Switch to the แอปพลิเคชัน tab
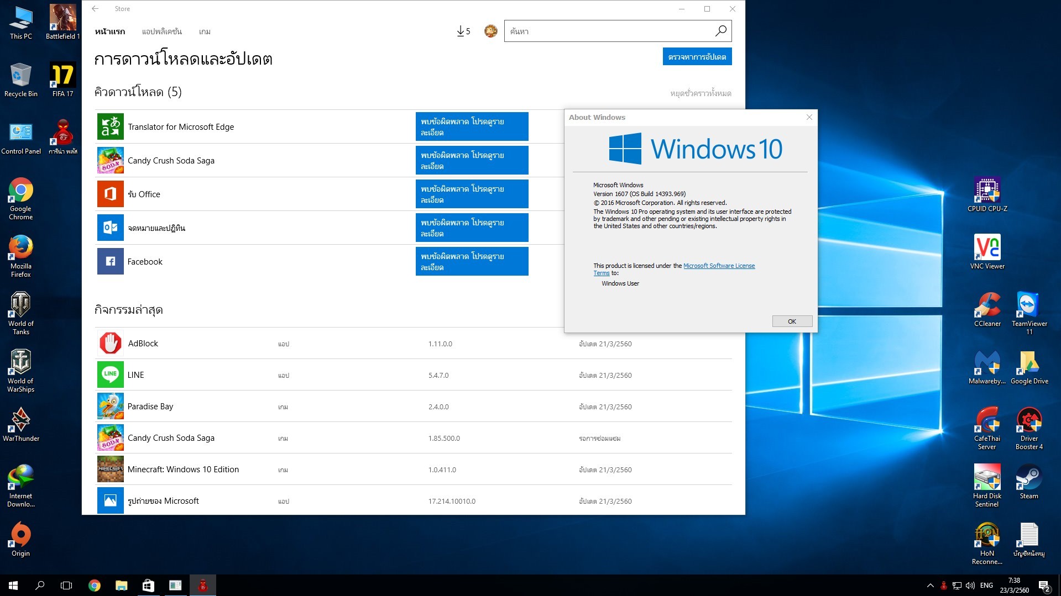This screenshot has height=596, width=1061. [x=161, y=31]
